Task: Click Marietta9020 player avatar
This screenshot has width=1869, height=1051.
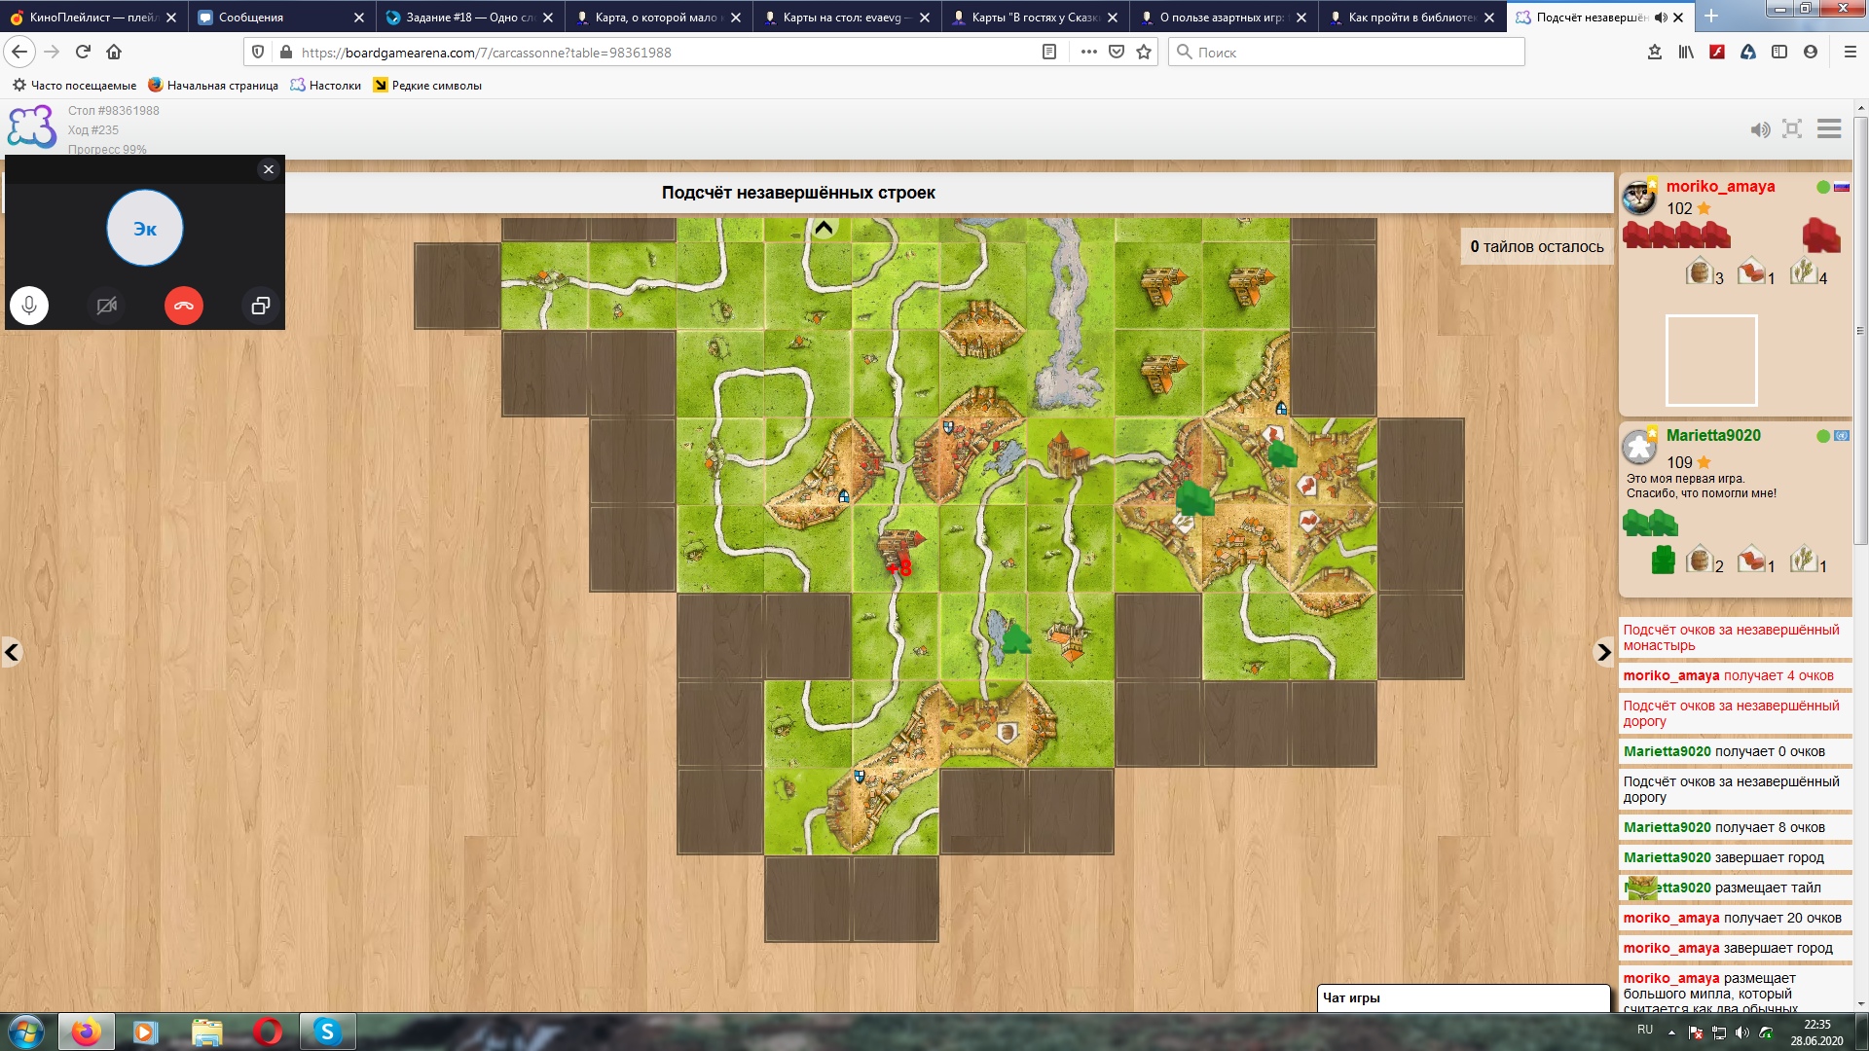Action: [1639, 446]
